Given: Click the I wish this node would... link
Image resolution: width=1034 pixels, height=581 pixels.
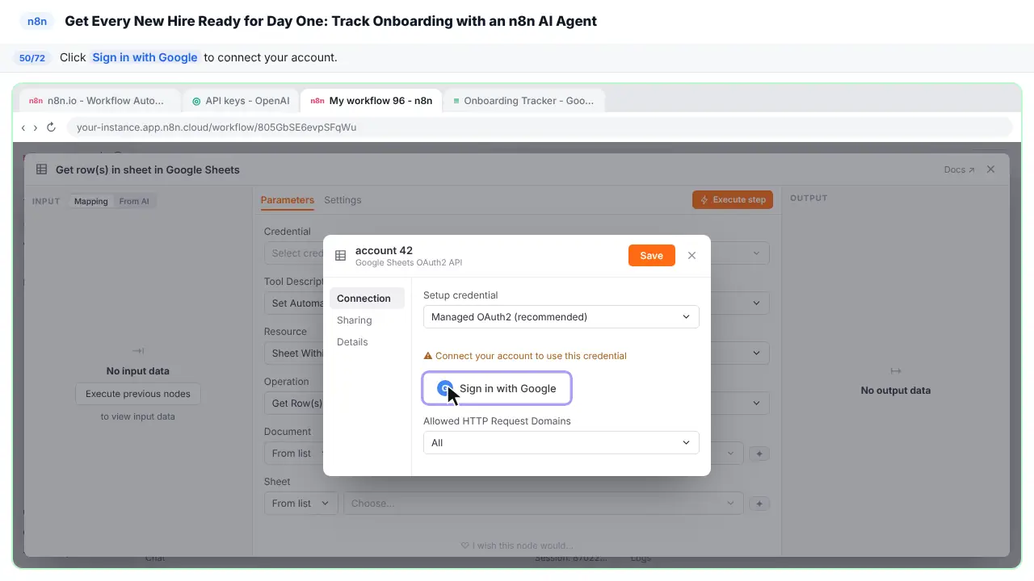Looking at the screenshot, I should [517, 545].
